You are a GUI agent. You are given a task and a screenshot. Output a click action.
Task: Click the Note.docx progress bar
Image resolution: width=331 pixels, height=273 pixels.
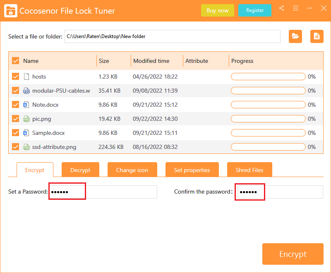pyautogui.click(x=268, y=105)
